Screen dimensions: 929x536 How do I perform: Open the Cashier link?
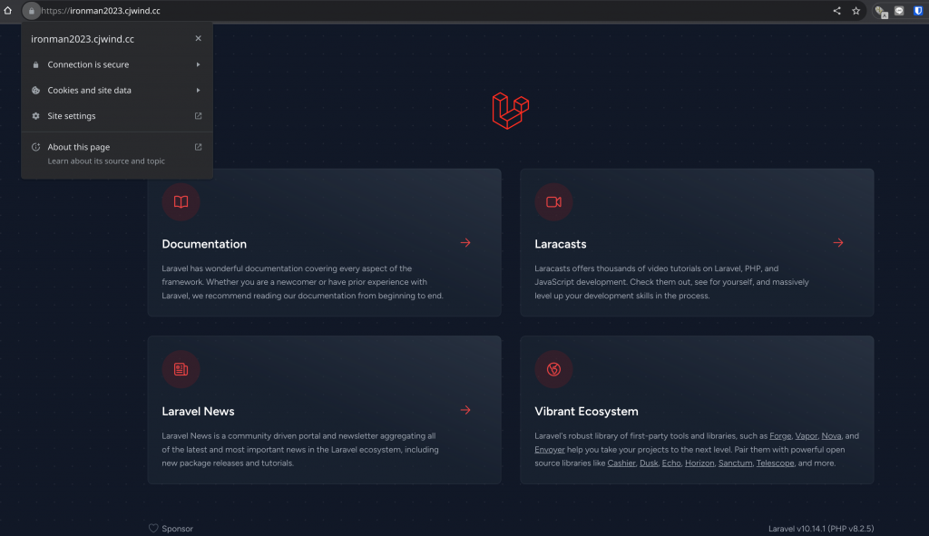tap(621, 463)
